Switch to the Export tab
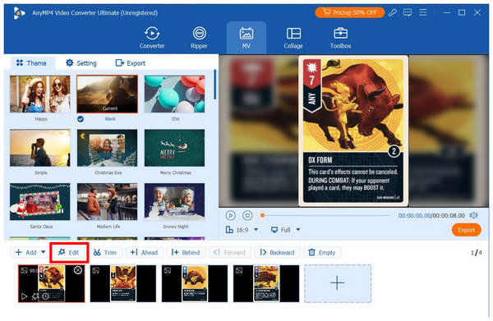 click(130, 63)
